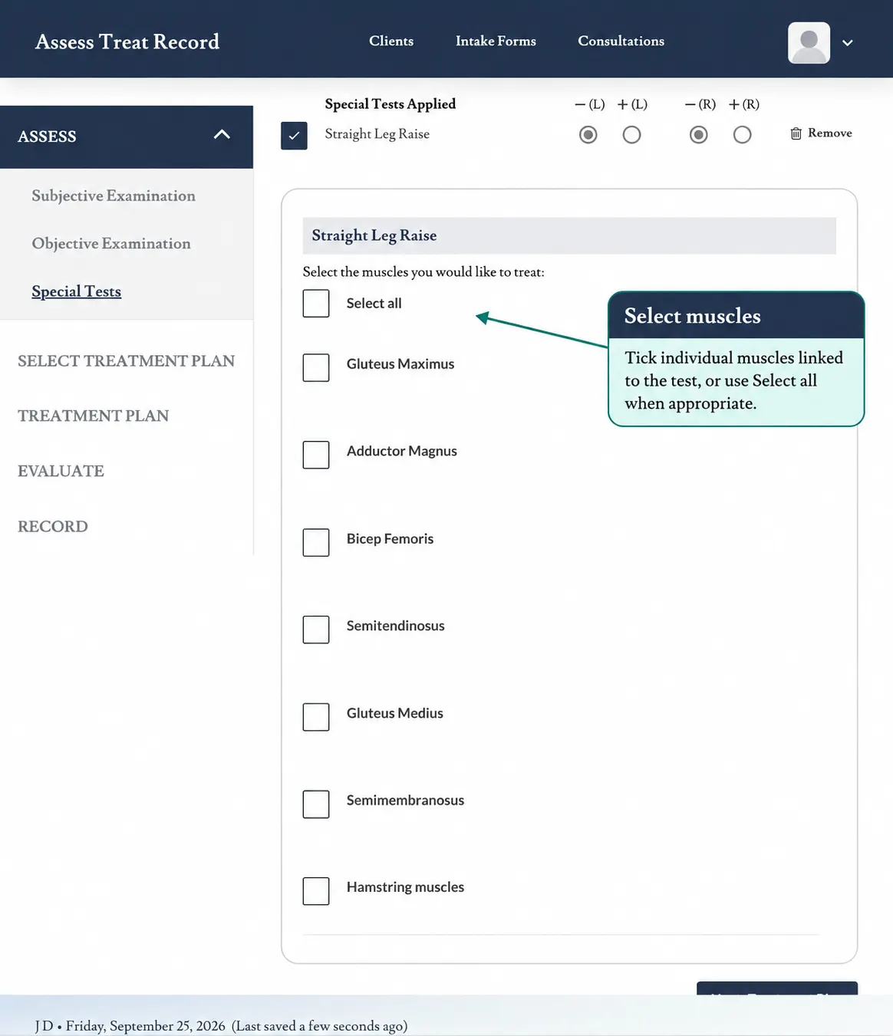Uncheck the Straight Leg Raise test checkbox
This screenshot has height=1036, width=893.
click(294, 136)
